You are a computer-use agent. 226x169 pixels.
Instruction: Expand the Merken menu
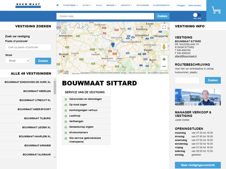[x=111, y=6]
